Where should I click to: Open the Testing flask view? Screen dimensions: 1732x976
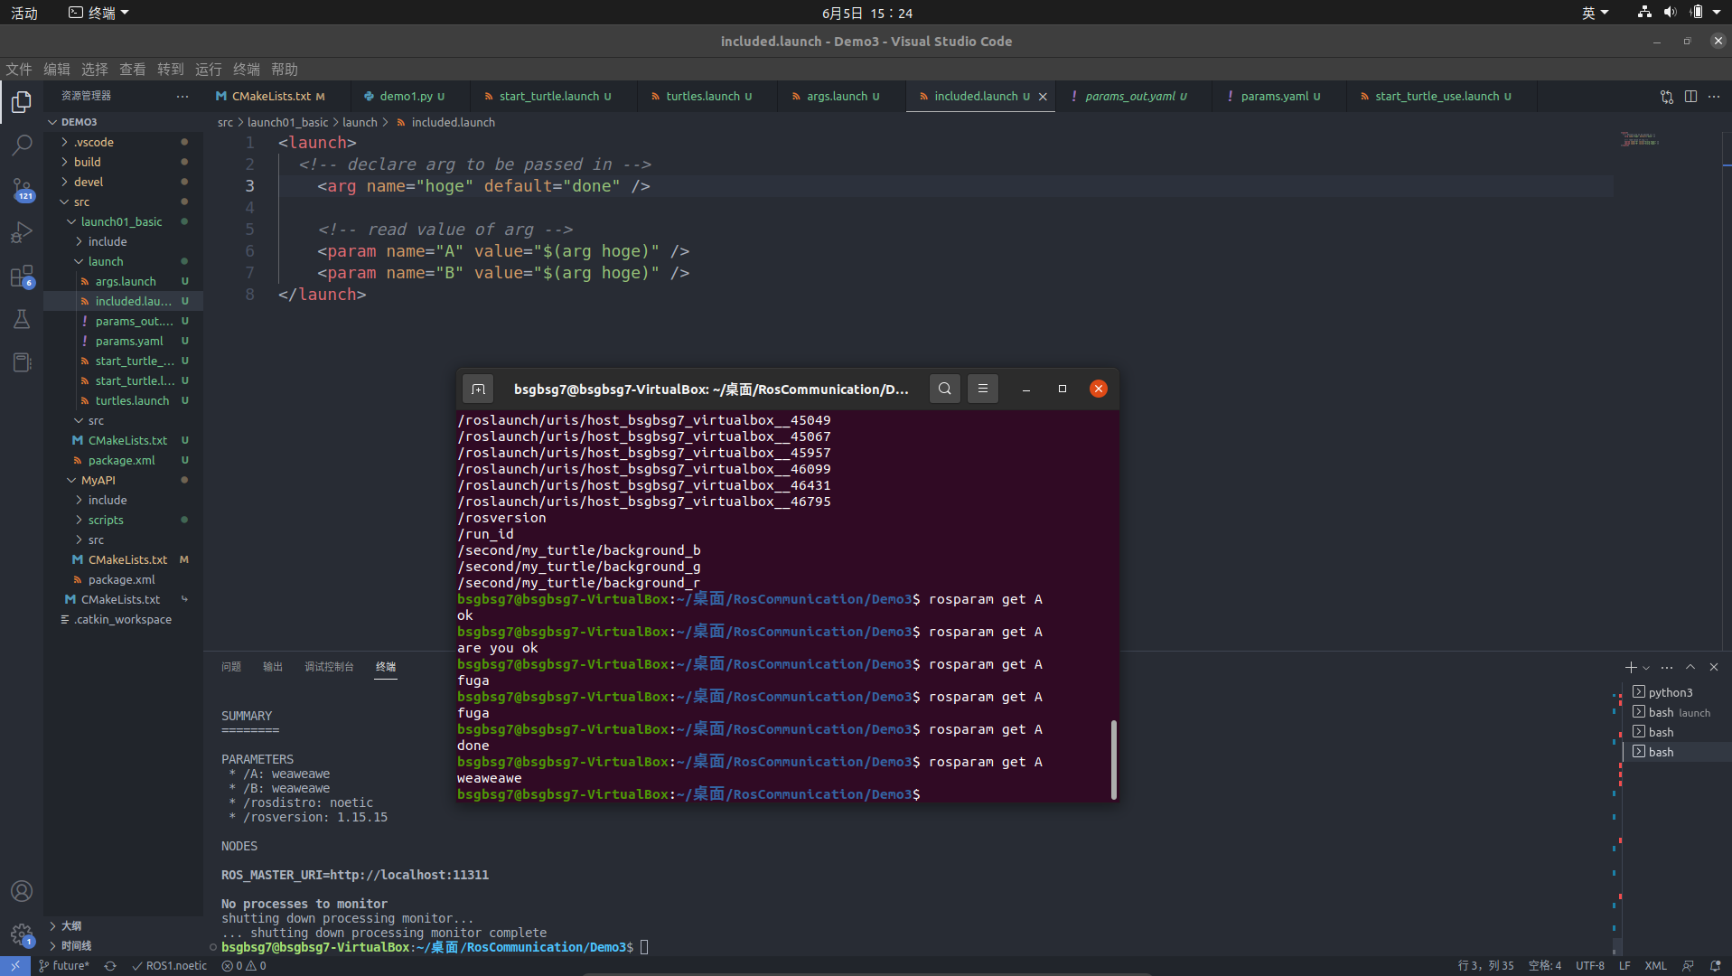[22, 319]
